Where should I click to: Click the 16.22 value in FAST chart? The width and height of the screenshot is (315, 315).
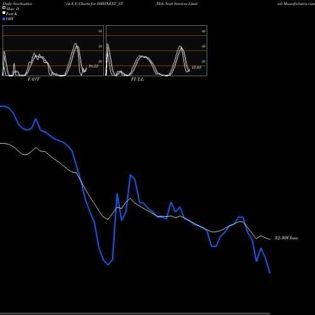tap(93, 66)
